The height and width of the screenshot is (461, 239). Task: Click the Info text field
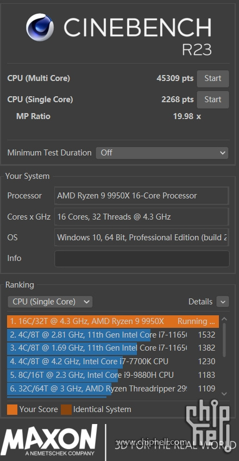142,258
